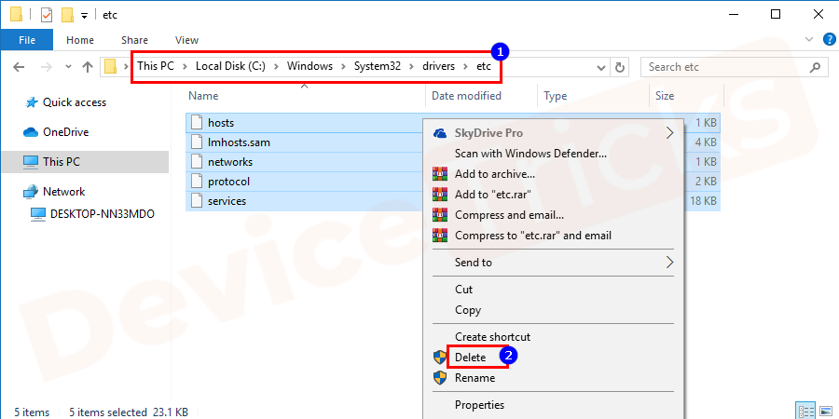Click the hosts file icon
Image resolution: width=839 pixels, height=419 pixels.
pos(196,123)
